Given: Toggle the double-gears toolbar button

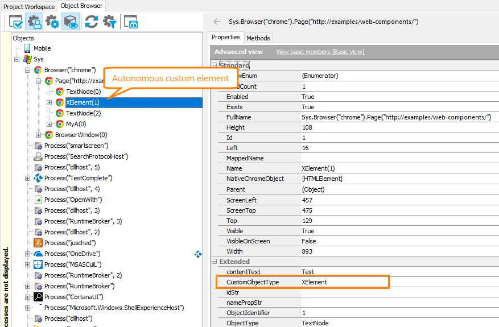Looking at the screenshot, I should [53, 22].
